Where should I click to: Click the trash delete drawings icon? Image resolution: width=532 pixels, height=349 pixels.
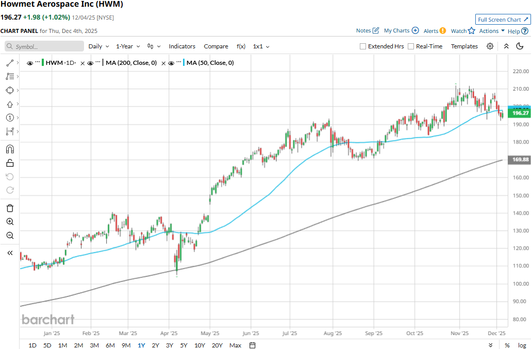[9, 208]
